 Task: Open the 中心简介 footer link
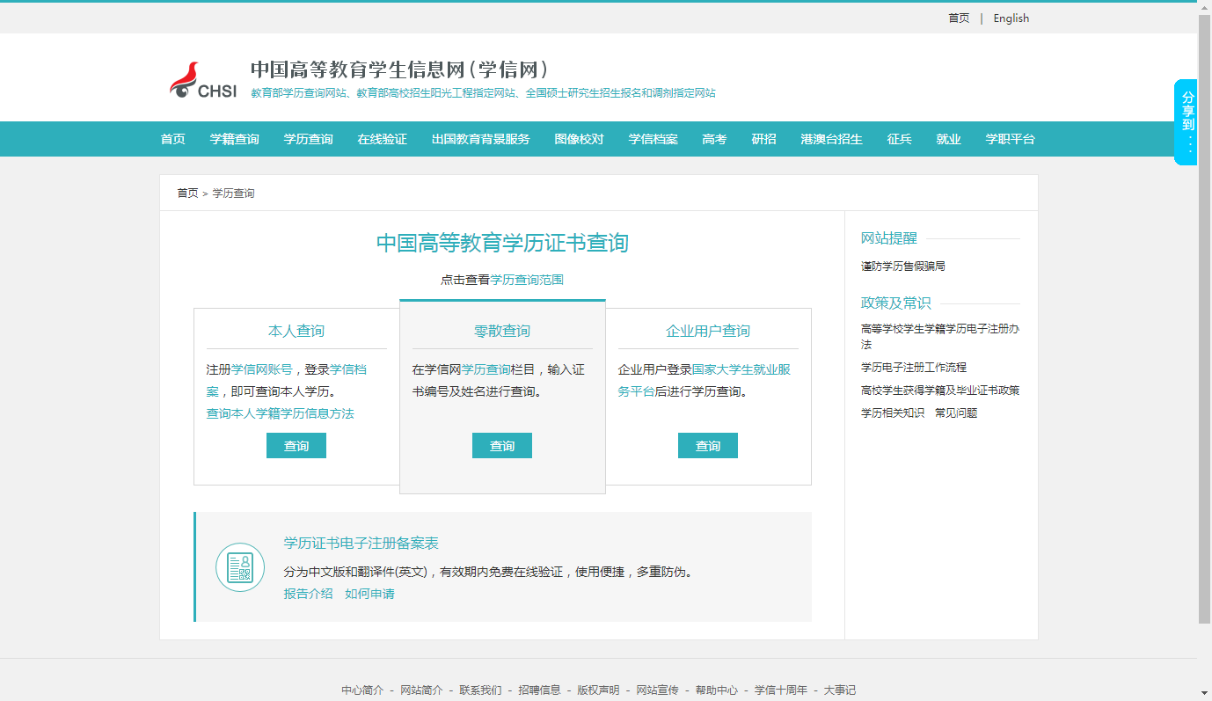tap(362, 690)
